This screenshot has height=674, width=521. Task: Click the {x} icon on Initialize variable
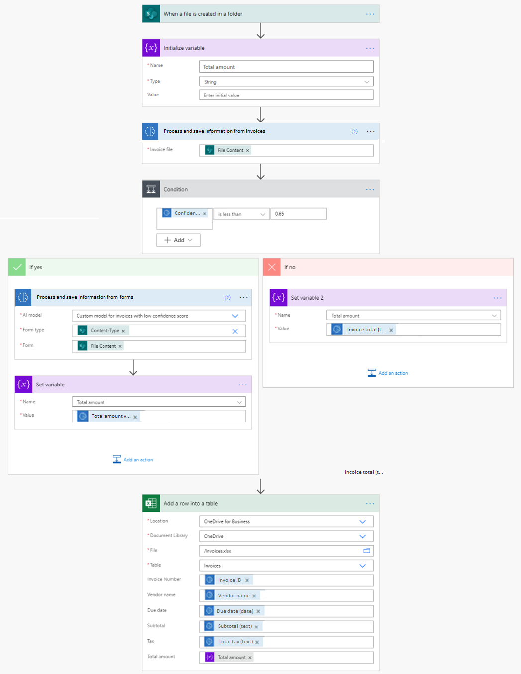click(x=151, y=48)
